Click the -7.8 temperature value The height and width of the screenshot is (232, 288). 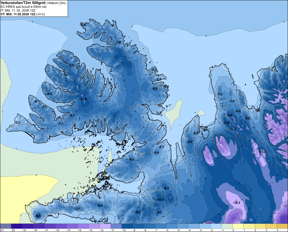click(x=118, y=42)
